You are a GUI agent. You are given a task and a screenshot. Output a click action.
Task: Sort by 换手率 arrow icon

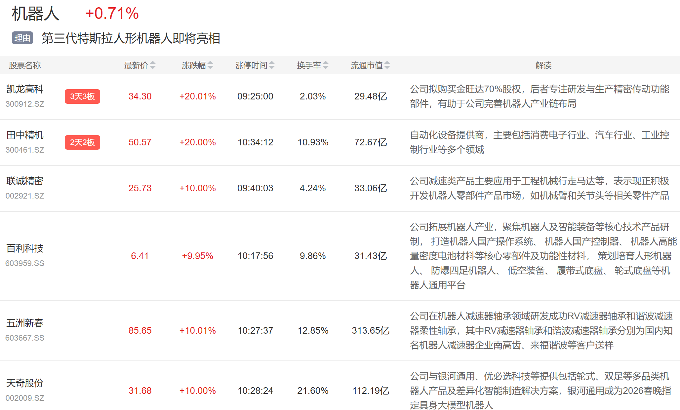click(x=325, y=65)
